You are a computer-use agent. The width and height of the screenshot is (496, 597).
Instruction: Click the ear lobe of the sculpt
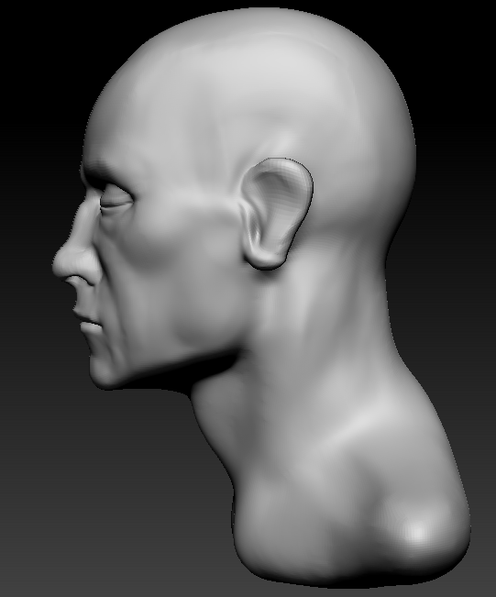point(267,259)
